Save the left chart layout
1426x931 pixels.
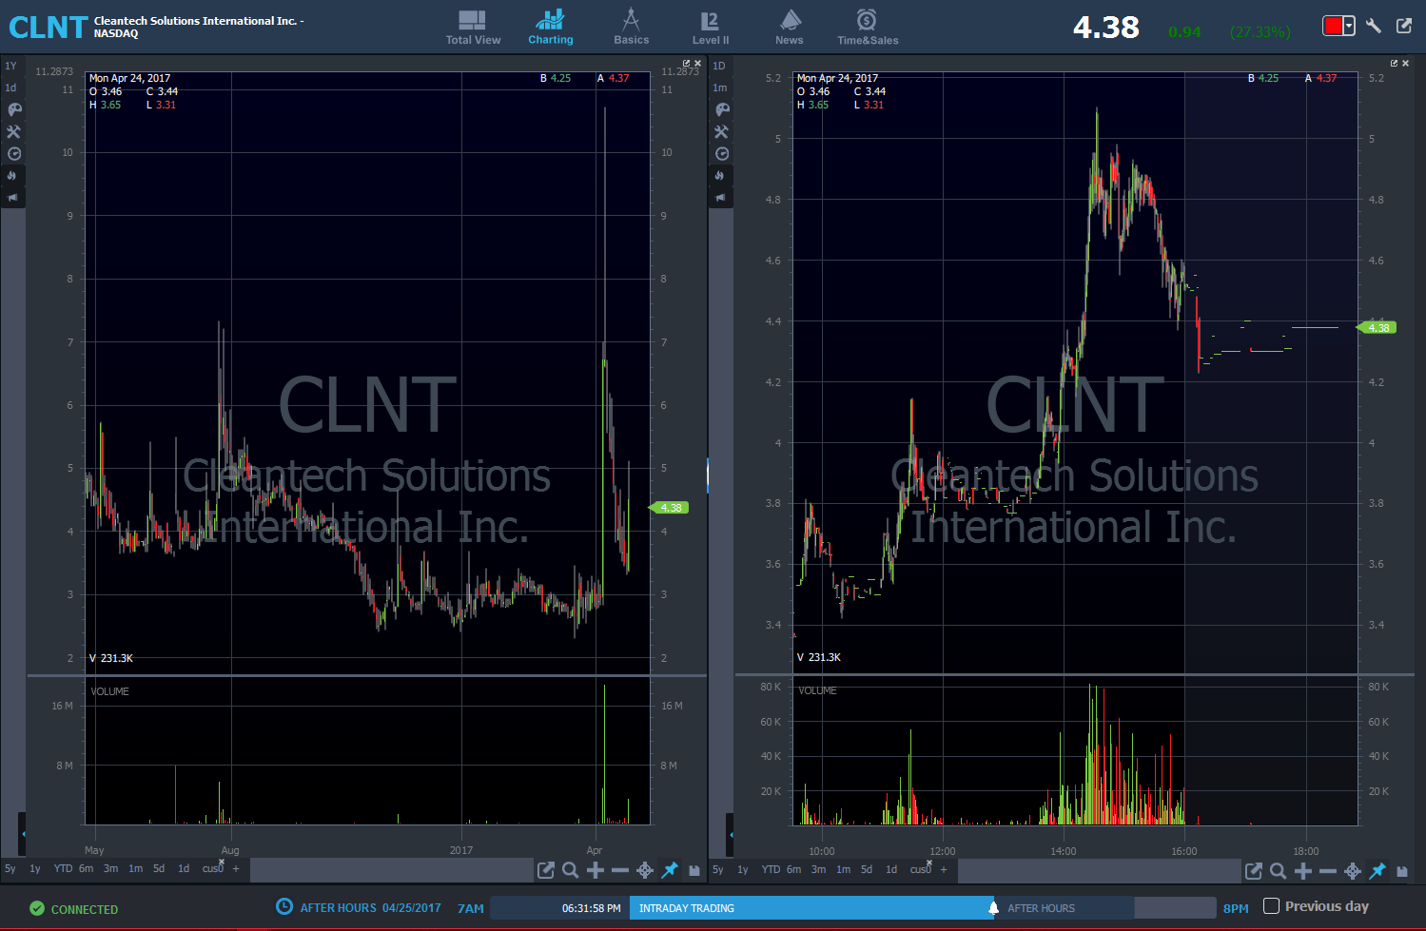click(694, 870)
